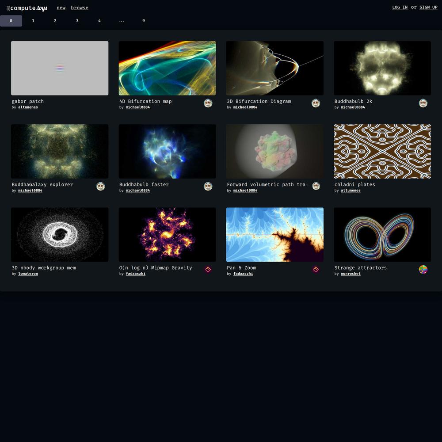Open michael0884 profile under Buddhabulb 2k
442x442 pixels.
[353, 107]
